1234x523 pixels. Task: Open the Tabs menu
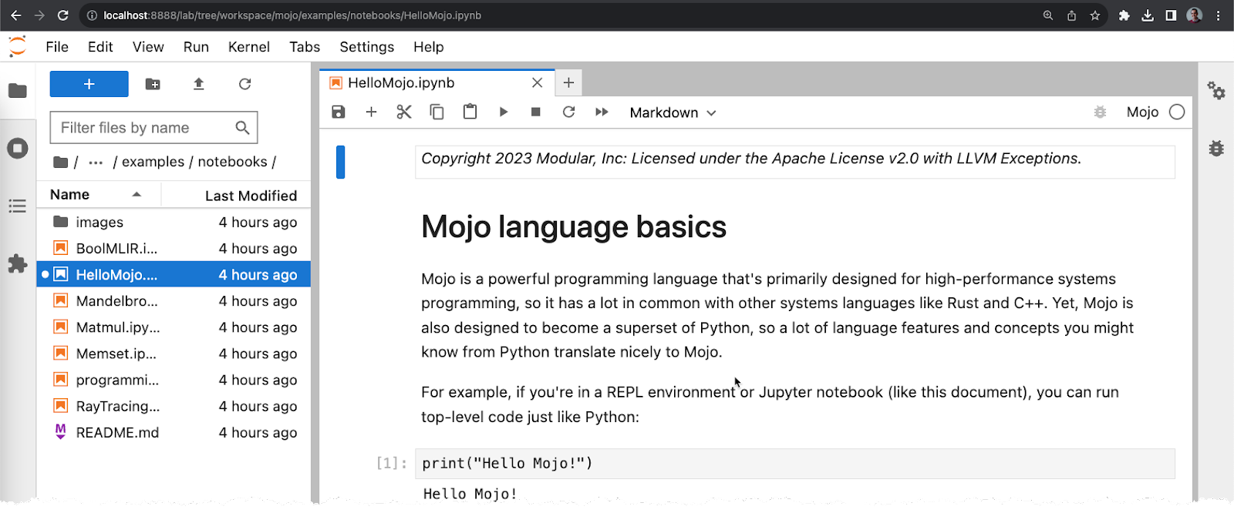[x=305, y=47]
